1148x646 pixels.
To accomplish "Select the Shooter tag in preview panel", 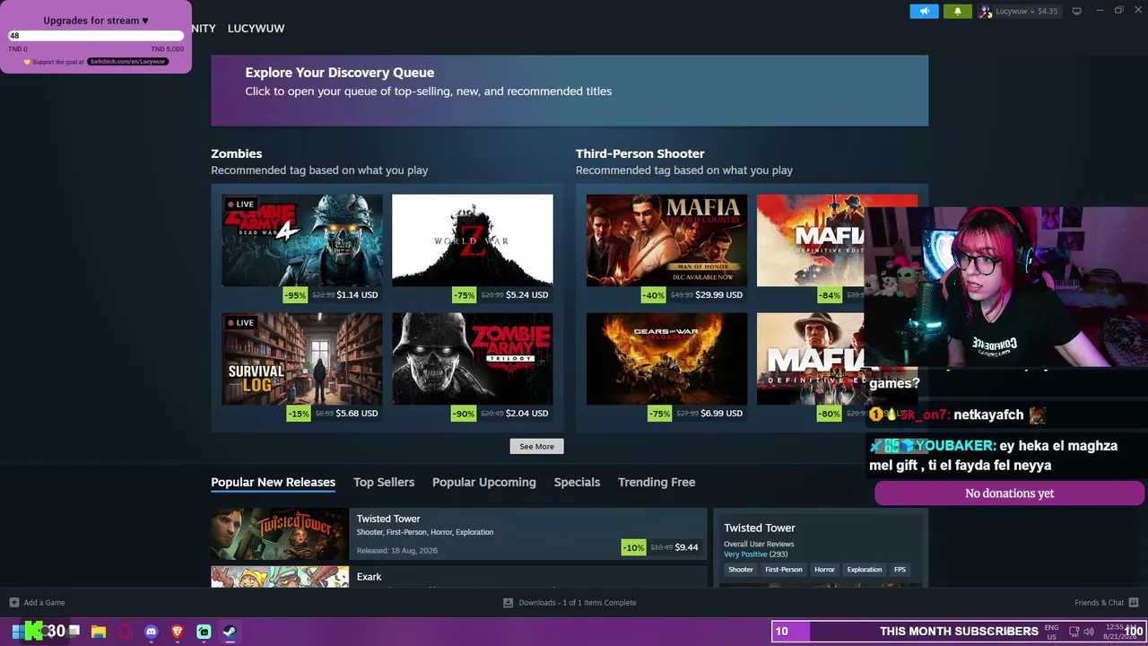I will coord(741,570).
